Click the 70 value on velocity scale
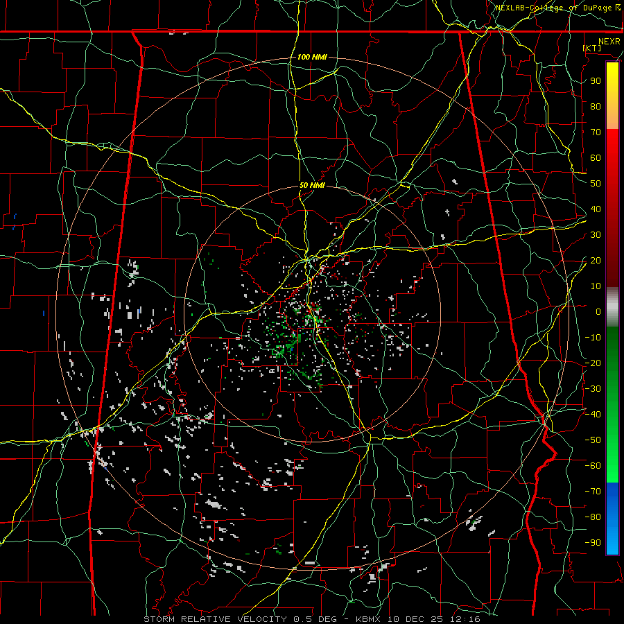The width and height of the screenshot is (624, 624). coord(596,132)
